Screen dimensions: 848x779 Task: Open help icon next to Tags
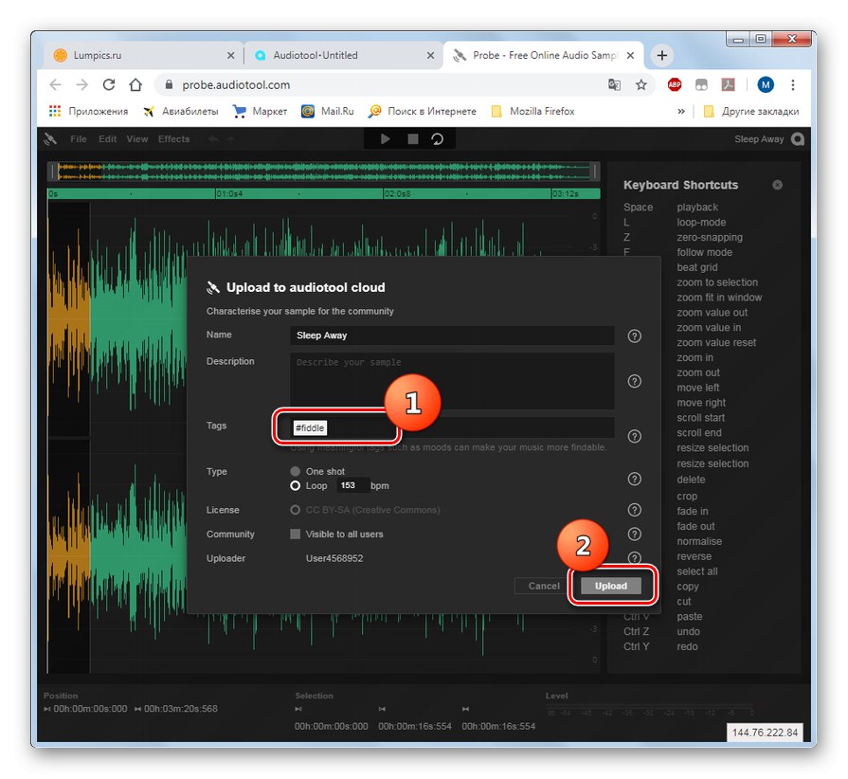pyautogui.click(x=635, y=436)
